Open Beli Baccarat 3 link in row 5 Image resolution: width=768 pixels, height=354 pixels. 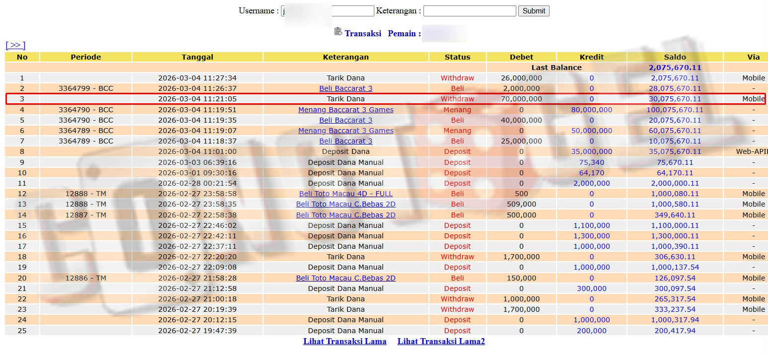346,120
